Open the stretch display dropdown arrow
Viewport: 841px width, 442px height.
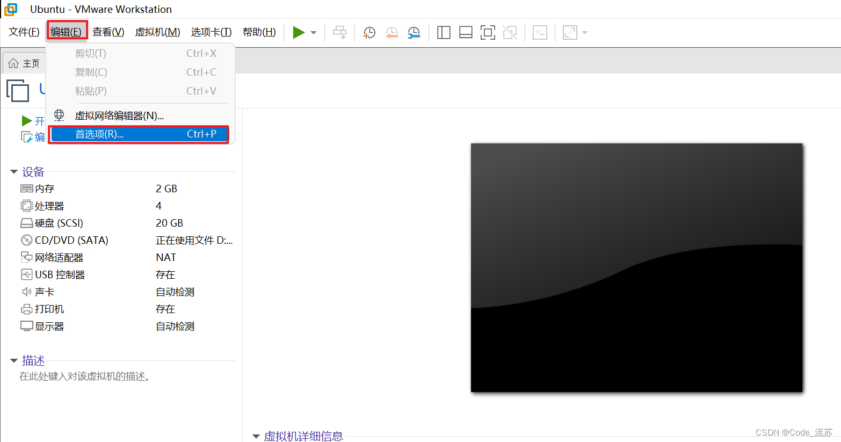[x=585, y=33]
